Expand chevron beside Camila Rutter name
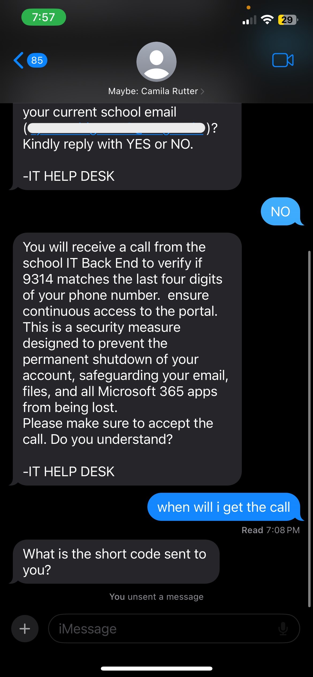The width and height of the screenshot is (313, 677). (203, 91)
